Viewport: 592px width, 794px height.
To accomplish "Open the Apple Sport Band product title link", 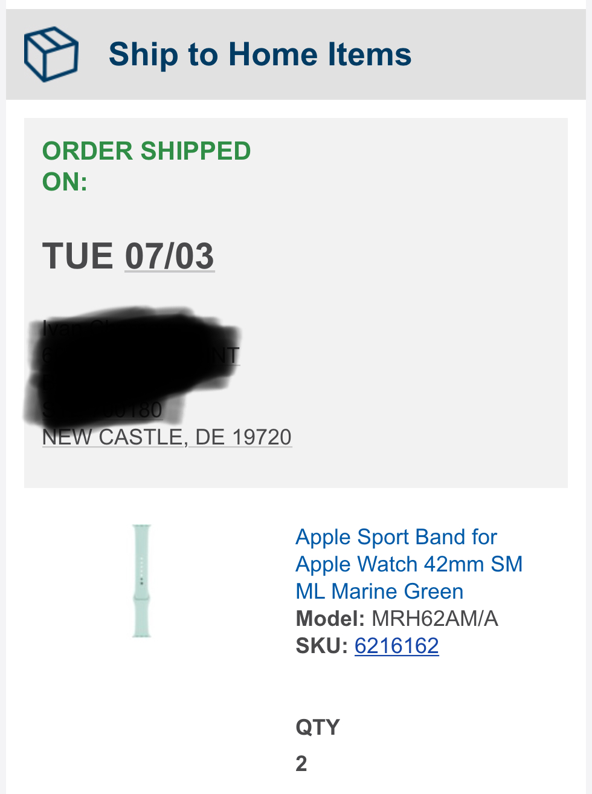I will coord(409,564).
